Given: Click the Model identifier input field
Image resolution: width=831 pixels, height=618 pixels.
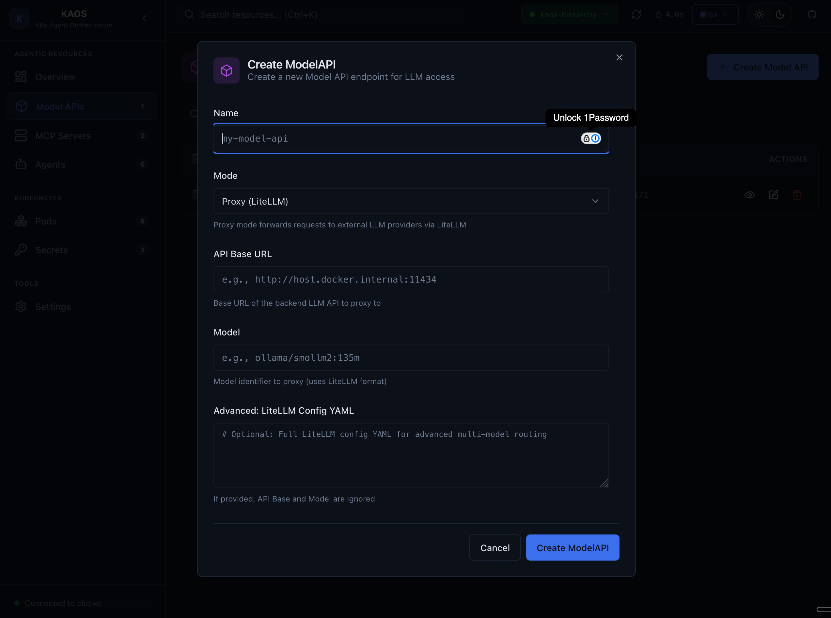Looking at the screenshot, I should point(411,357).
